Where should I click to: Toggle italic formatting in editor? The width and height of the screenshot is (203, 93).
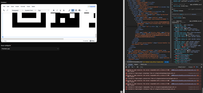[x=57, y=10]
